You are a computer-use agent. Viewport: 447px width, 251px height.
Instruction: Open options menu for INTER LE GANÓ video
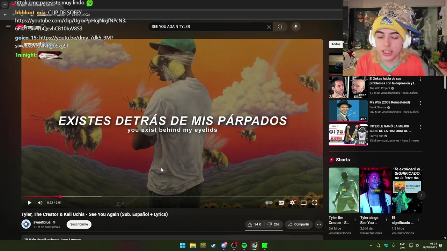click(x=420, y=127)
